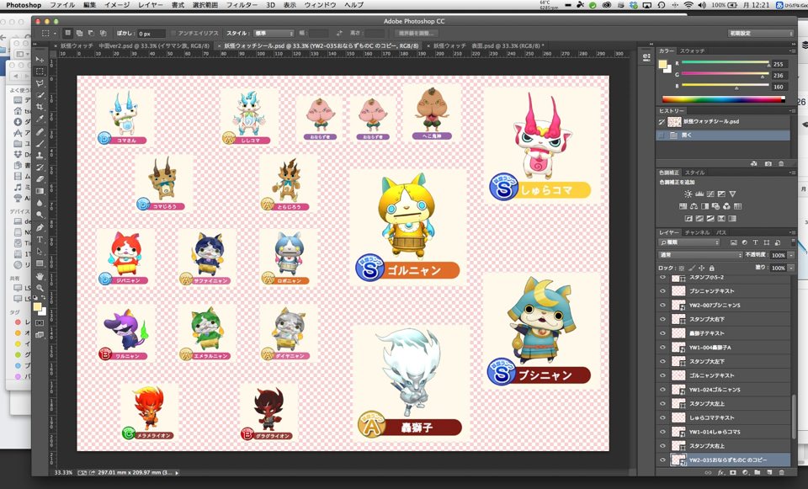Select the Rectangular Marquee tool in the toolbox
This screenshot has width=808, height=489.
pyautogui.click(x=40, y=71)
